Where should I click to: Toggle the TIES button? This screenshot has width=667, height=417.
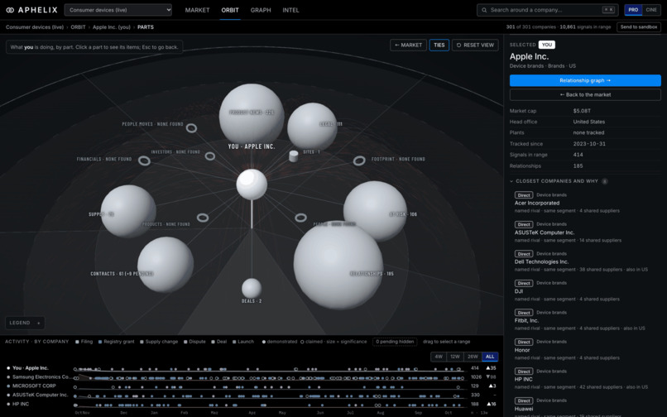click(439, 46)
